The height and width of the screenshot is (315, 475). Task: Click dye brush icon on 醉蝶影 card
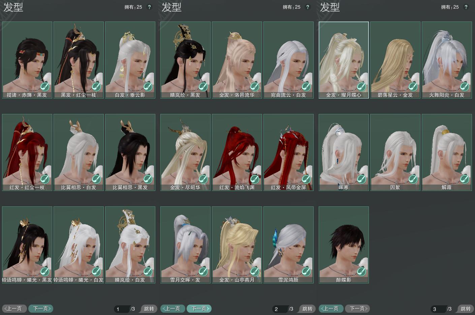361,271
